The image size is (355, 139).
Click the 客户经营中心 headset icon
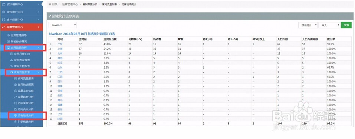tap(3, 20)
